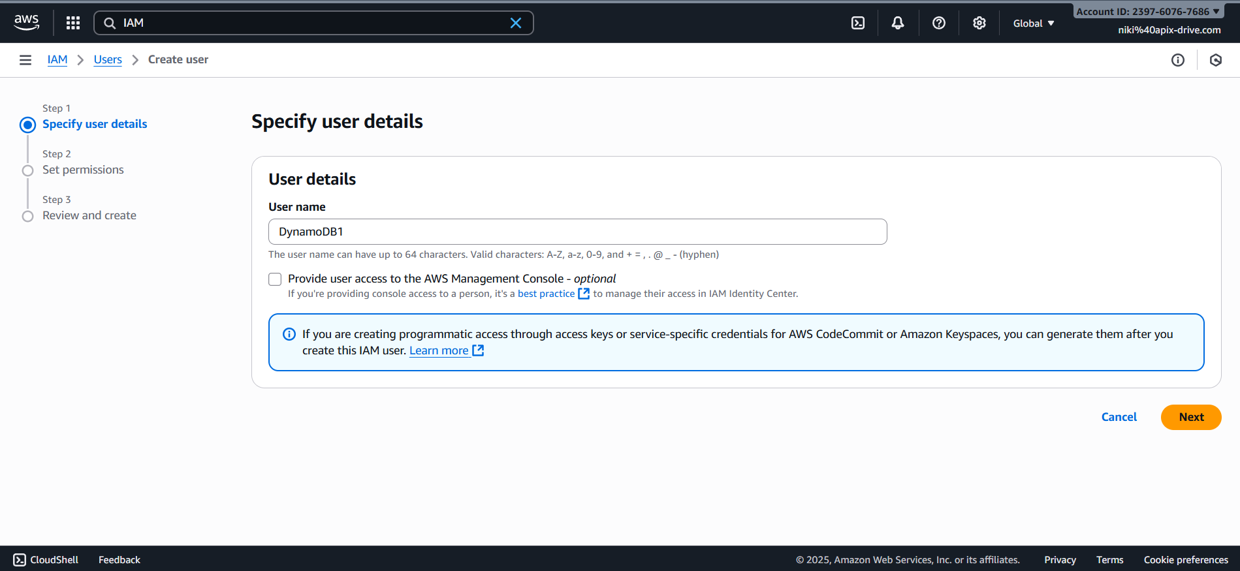1240x571 pixels.
Task: Clear the IAM search text
Action: (x=515, y=23)
